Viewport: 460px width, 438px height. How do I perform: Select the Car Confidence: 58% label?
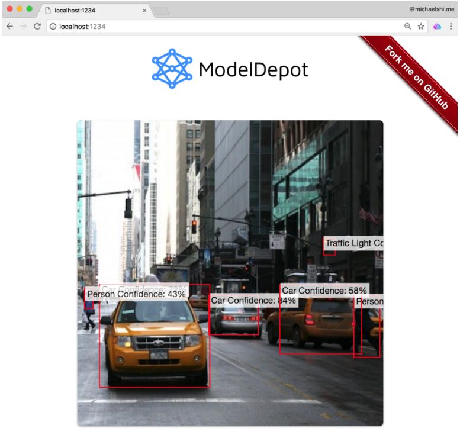click(324, 291)
